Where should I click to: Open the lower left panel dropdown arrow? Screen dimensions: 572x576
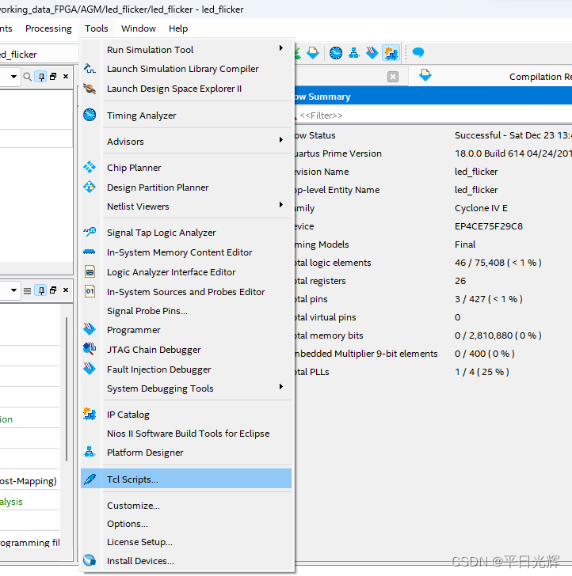pyautogui.click(x=13, y=290)
